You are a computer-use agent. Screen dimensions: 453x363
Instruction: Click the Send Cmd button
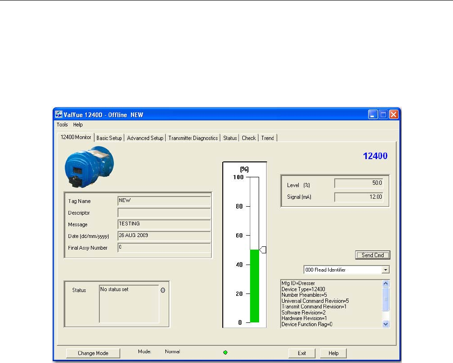click(373, 255)
